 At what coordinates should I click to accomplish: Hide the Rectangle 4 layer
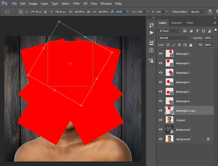161,82
